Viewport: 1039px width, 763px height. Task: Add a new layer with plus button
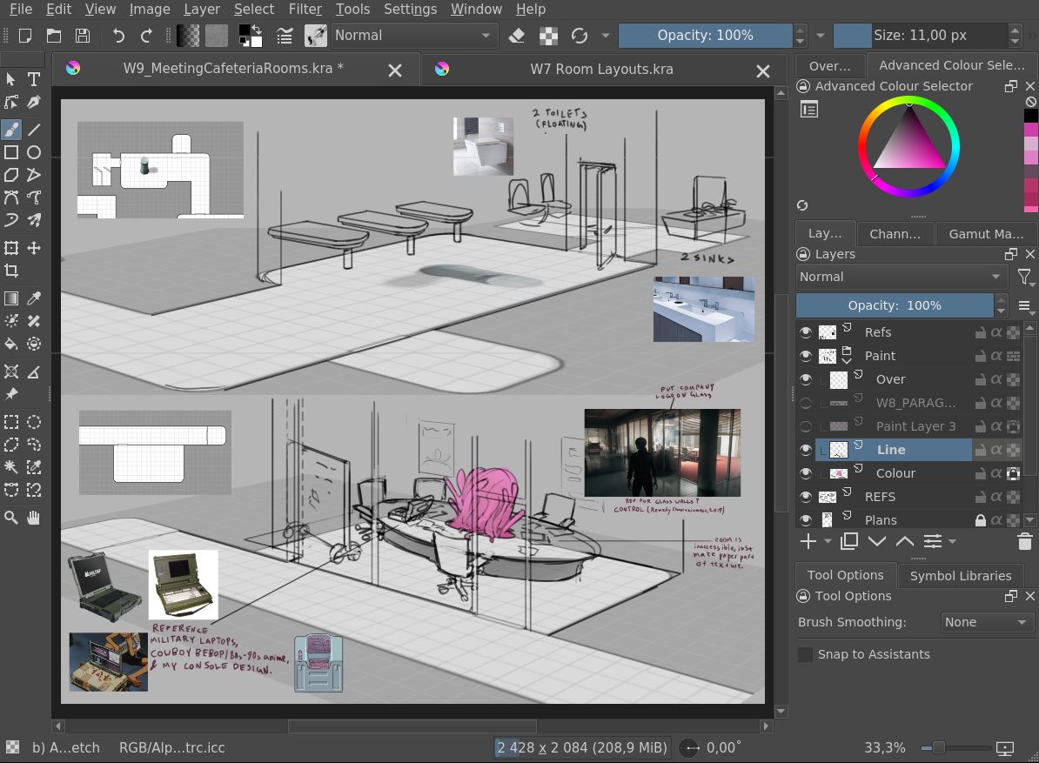pos(808,542)
